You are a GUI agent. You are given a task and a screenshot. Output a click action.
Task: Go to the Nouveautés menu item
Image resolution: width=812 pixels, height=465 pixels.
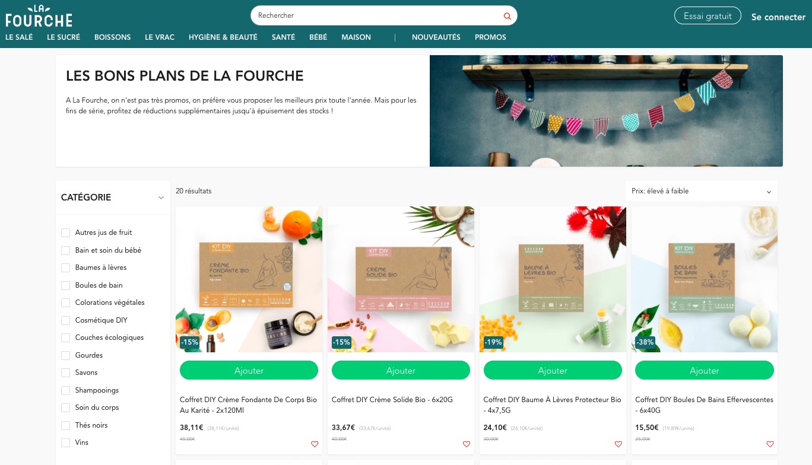[x=436, y=37]
